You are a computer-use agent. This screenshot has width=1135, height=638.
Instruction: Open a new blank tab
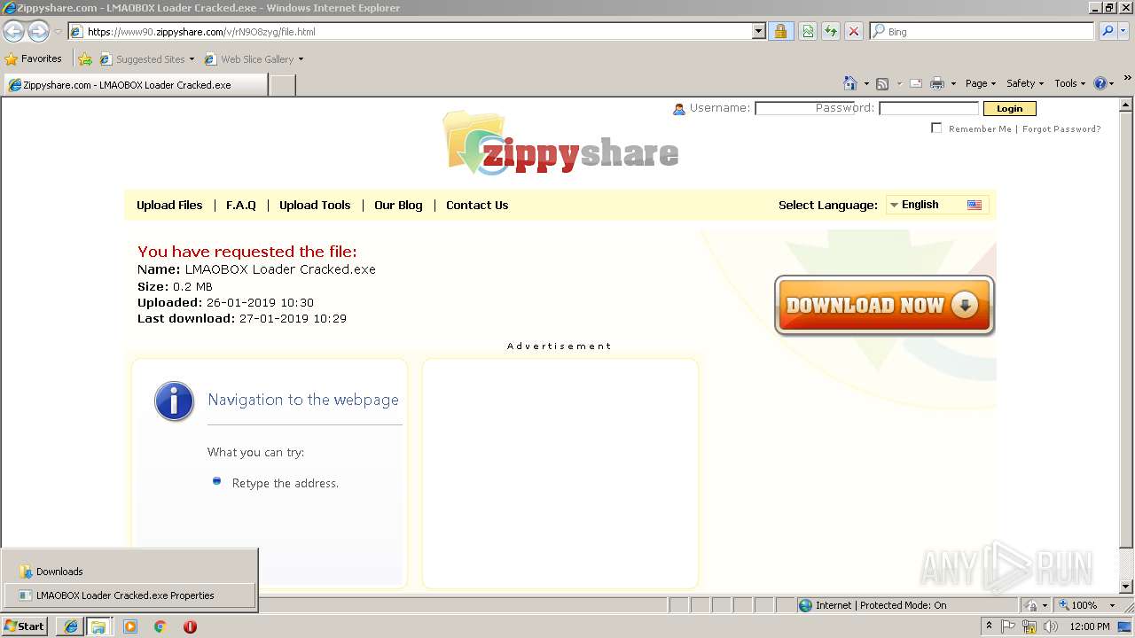[282, 85]
